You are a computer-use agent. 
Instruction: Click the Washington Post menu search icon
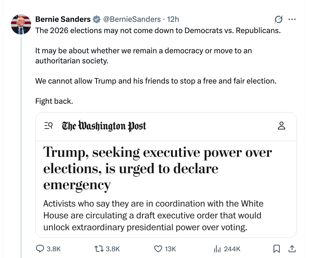tap(49, 126)
